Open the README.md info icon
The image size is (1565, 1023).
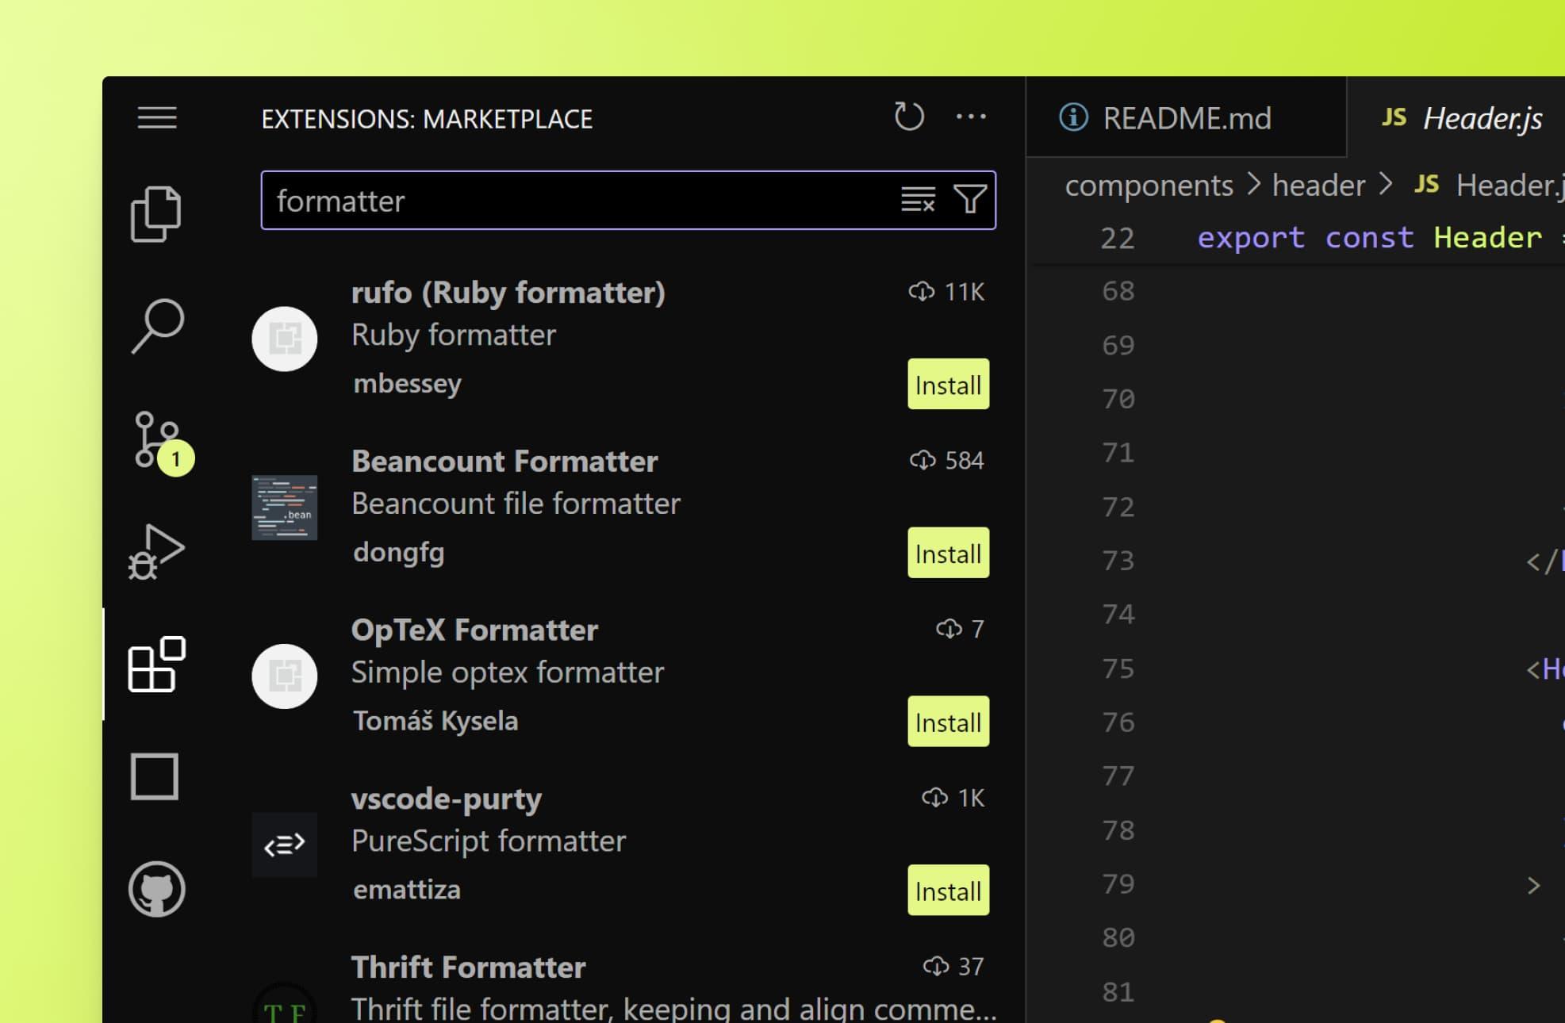(x=1072, y=117)
